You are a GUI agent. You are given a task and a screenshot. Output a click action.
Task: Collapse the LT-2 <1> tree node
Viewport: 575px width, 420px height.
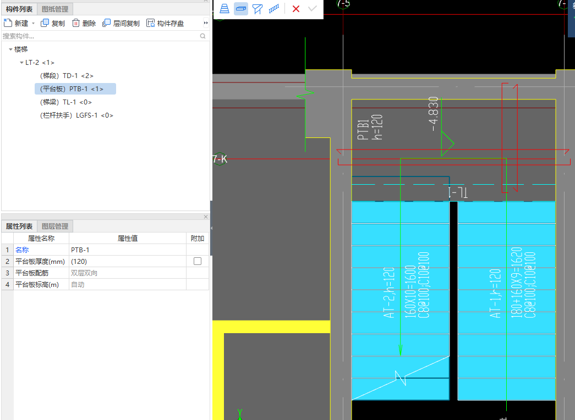(x=21, y=63)
